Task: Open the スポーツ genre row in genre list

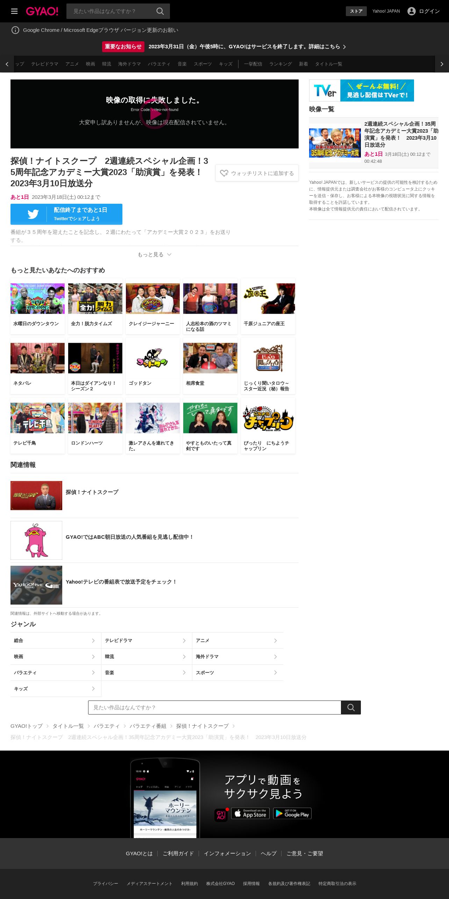Action: (238, 672)
